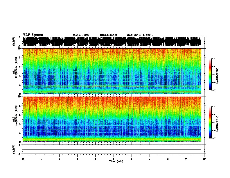230x178 pixels.
Task: Click the '2' tick on ch.1 frequency axis
Action: [21, 85]
